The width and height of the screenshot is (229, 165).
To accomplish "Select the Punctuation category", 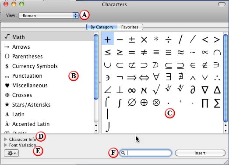I will coord(47,76).
